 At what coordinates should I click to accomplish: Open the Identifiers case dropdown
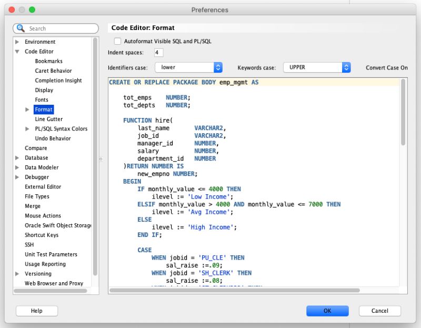pos(218,67)
